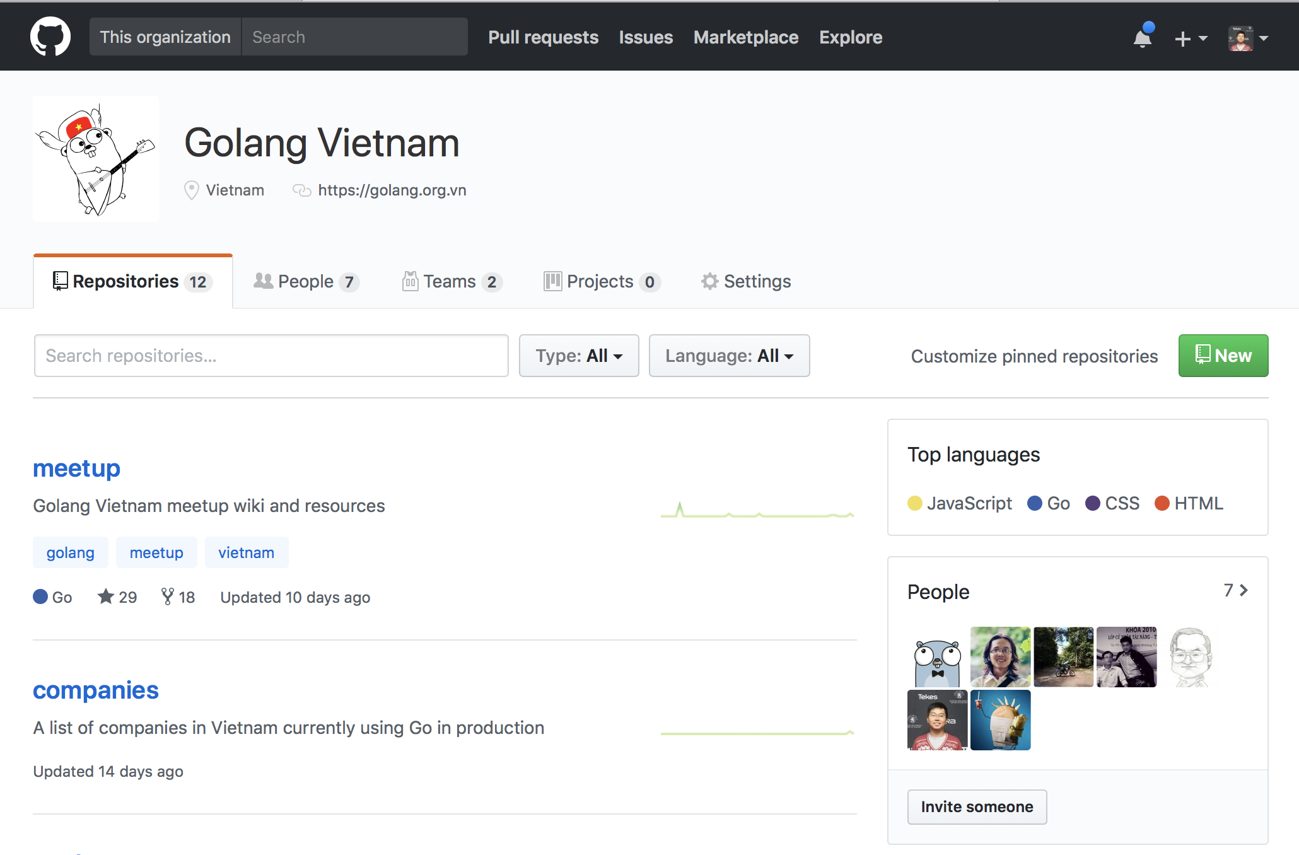Select the Repositories tab
The image size is (1299, 855).
coord(133,281)
